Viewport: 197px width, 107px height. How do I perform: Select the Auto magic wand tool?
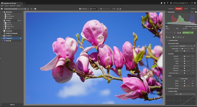168,37
